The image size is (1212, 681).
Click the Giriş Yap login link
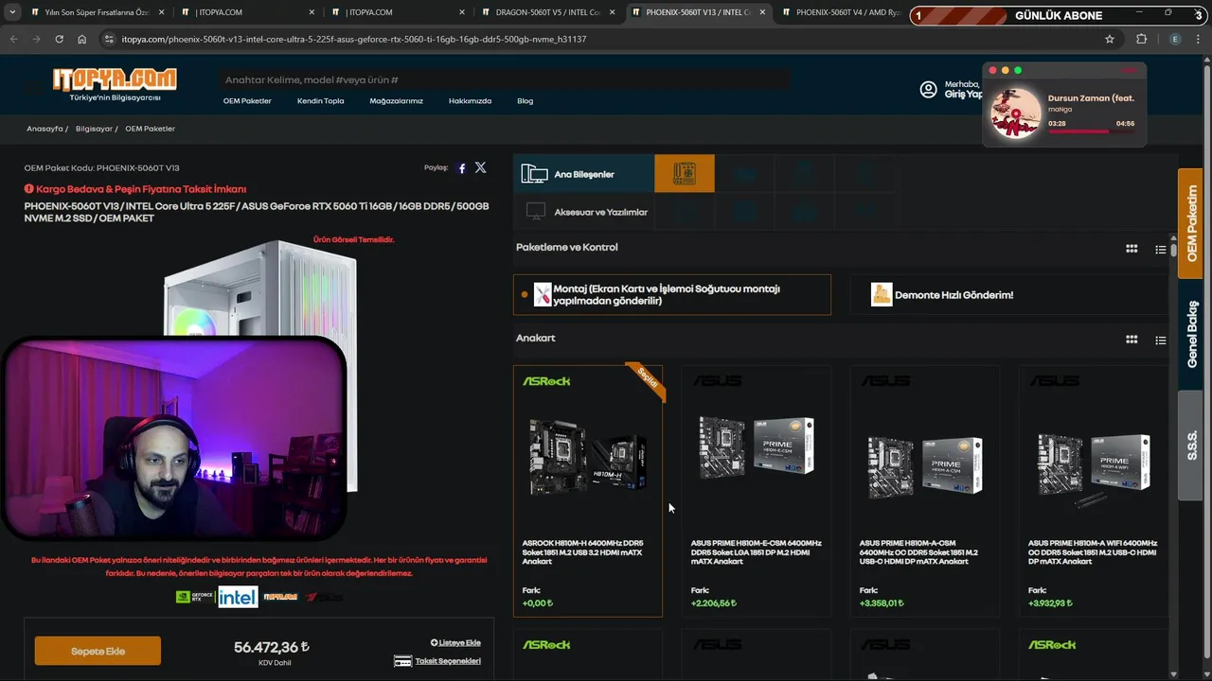tap(963, 95)
